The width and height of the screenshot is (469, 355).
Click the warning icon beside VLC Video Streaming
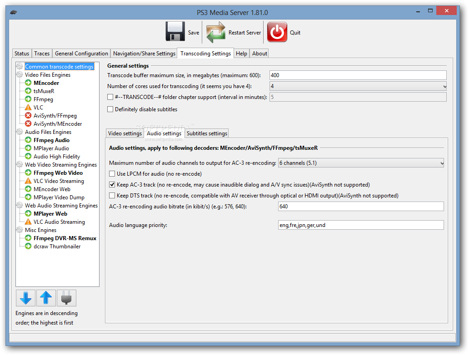28,181
